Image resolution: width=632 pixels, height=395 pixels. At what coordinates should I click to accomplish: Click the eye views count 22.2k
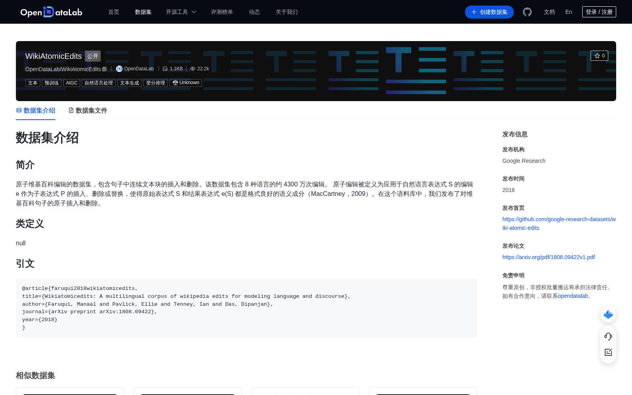point(199,69)
